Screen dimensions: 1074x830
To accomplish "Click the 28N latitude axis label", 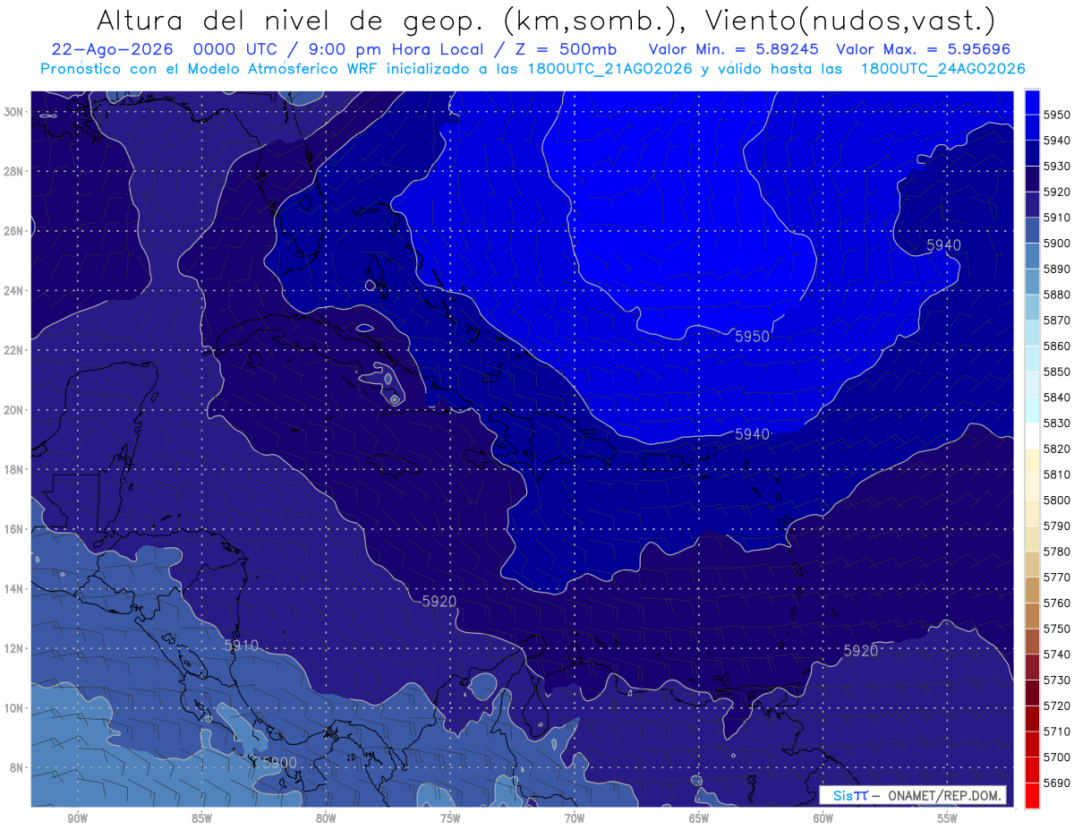I will [x=13, y=171].
